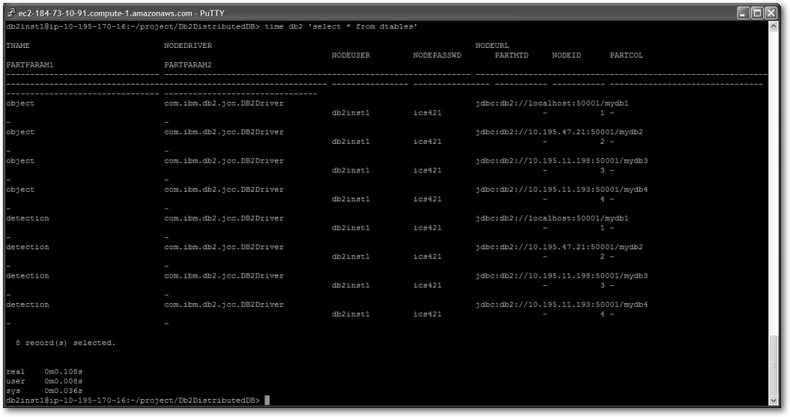
Task: Click the bottom shell prompt text
Action: click(x=133, y=401)
